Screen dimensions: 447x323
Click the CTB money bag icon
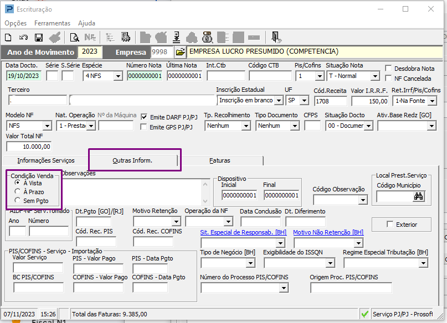pos(208,38)
